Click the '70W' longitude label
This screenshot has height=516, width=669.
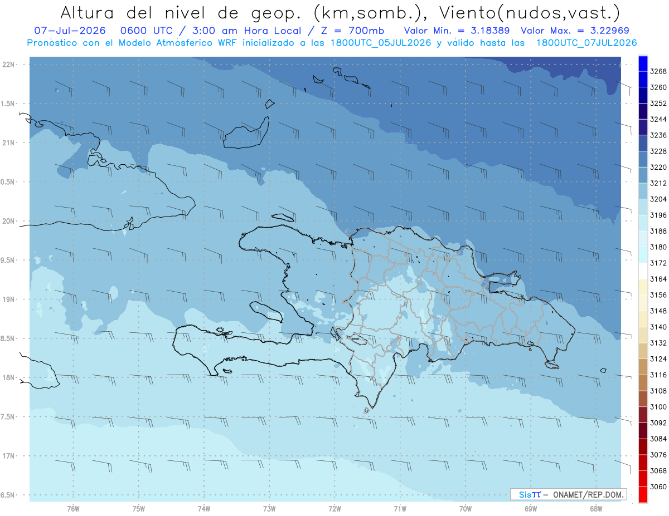(x=466, y=509)
